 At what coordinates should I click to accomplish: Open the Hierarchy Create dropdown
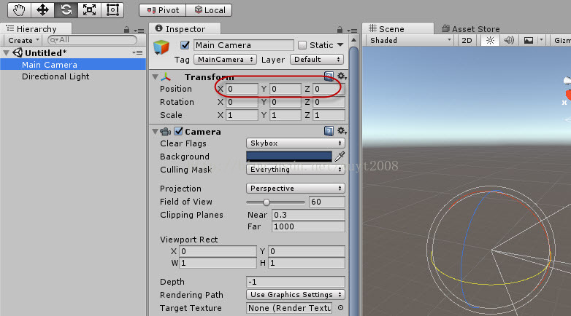[23, 40]
